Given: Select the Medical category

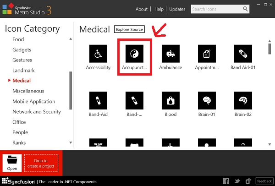Looking at the screenshot, I should [x=22, y=81].
